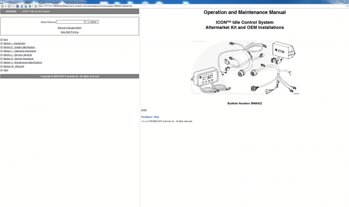
Task: Open Section W - Warranty link
Action: pos(14,66)
